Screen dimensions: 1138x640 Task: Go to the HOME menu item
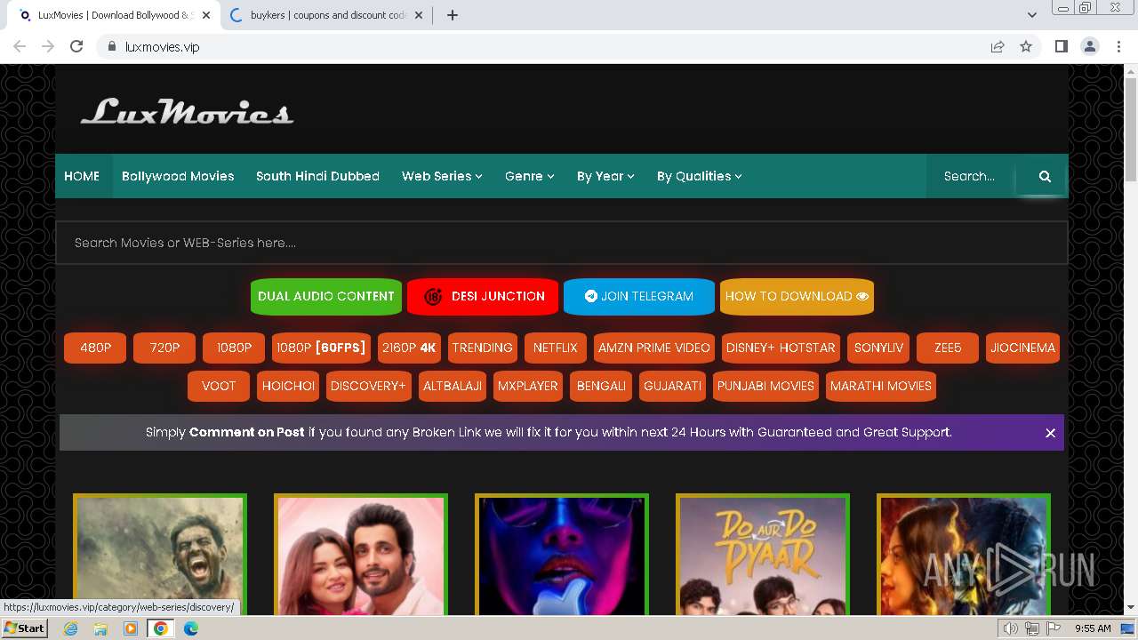[x=82, y=176]
